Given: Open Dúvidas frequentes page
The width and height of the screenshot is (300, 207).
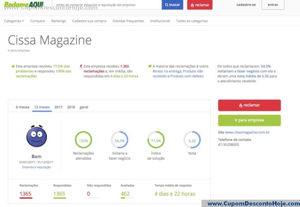Looking at the screenshot, I should [128, 21].
